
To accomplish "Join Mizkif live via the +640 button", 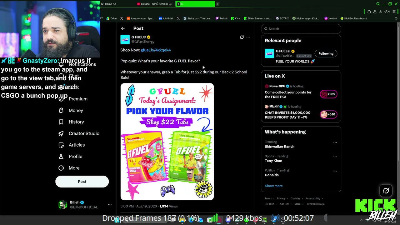I will coord(328,114).
